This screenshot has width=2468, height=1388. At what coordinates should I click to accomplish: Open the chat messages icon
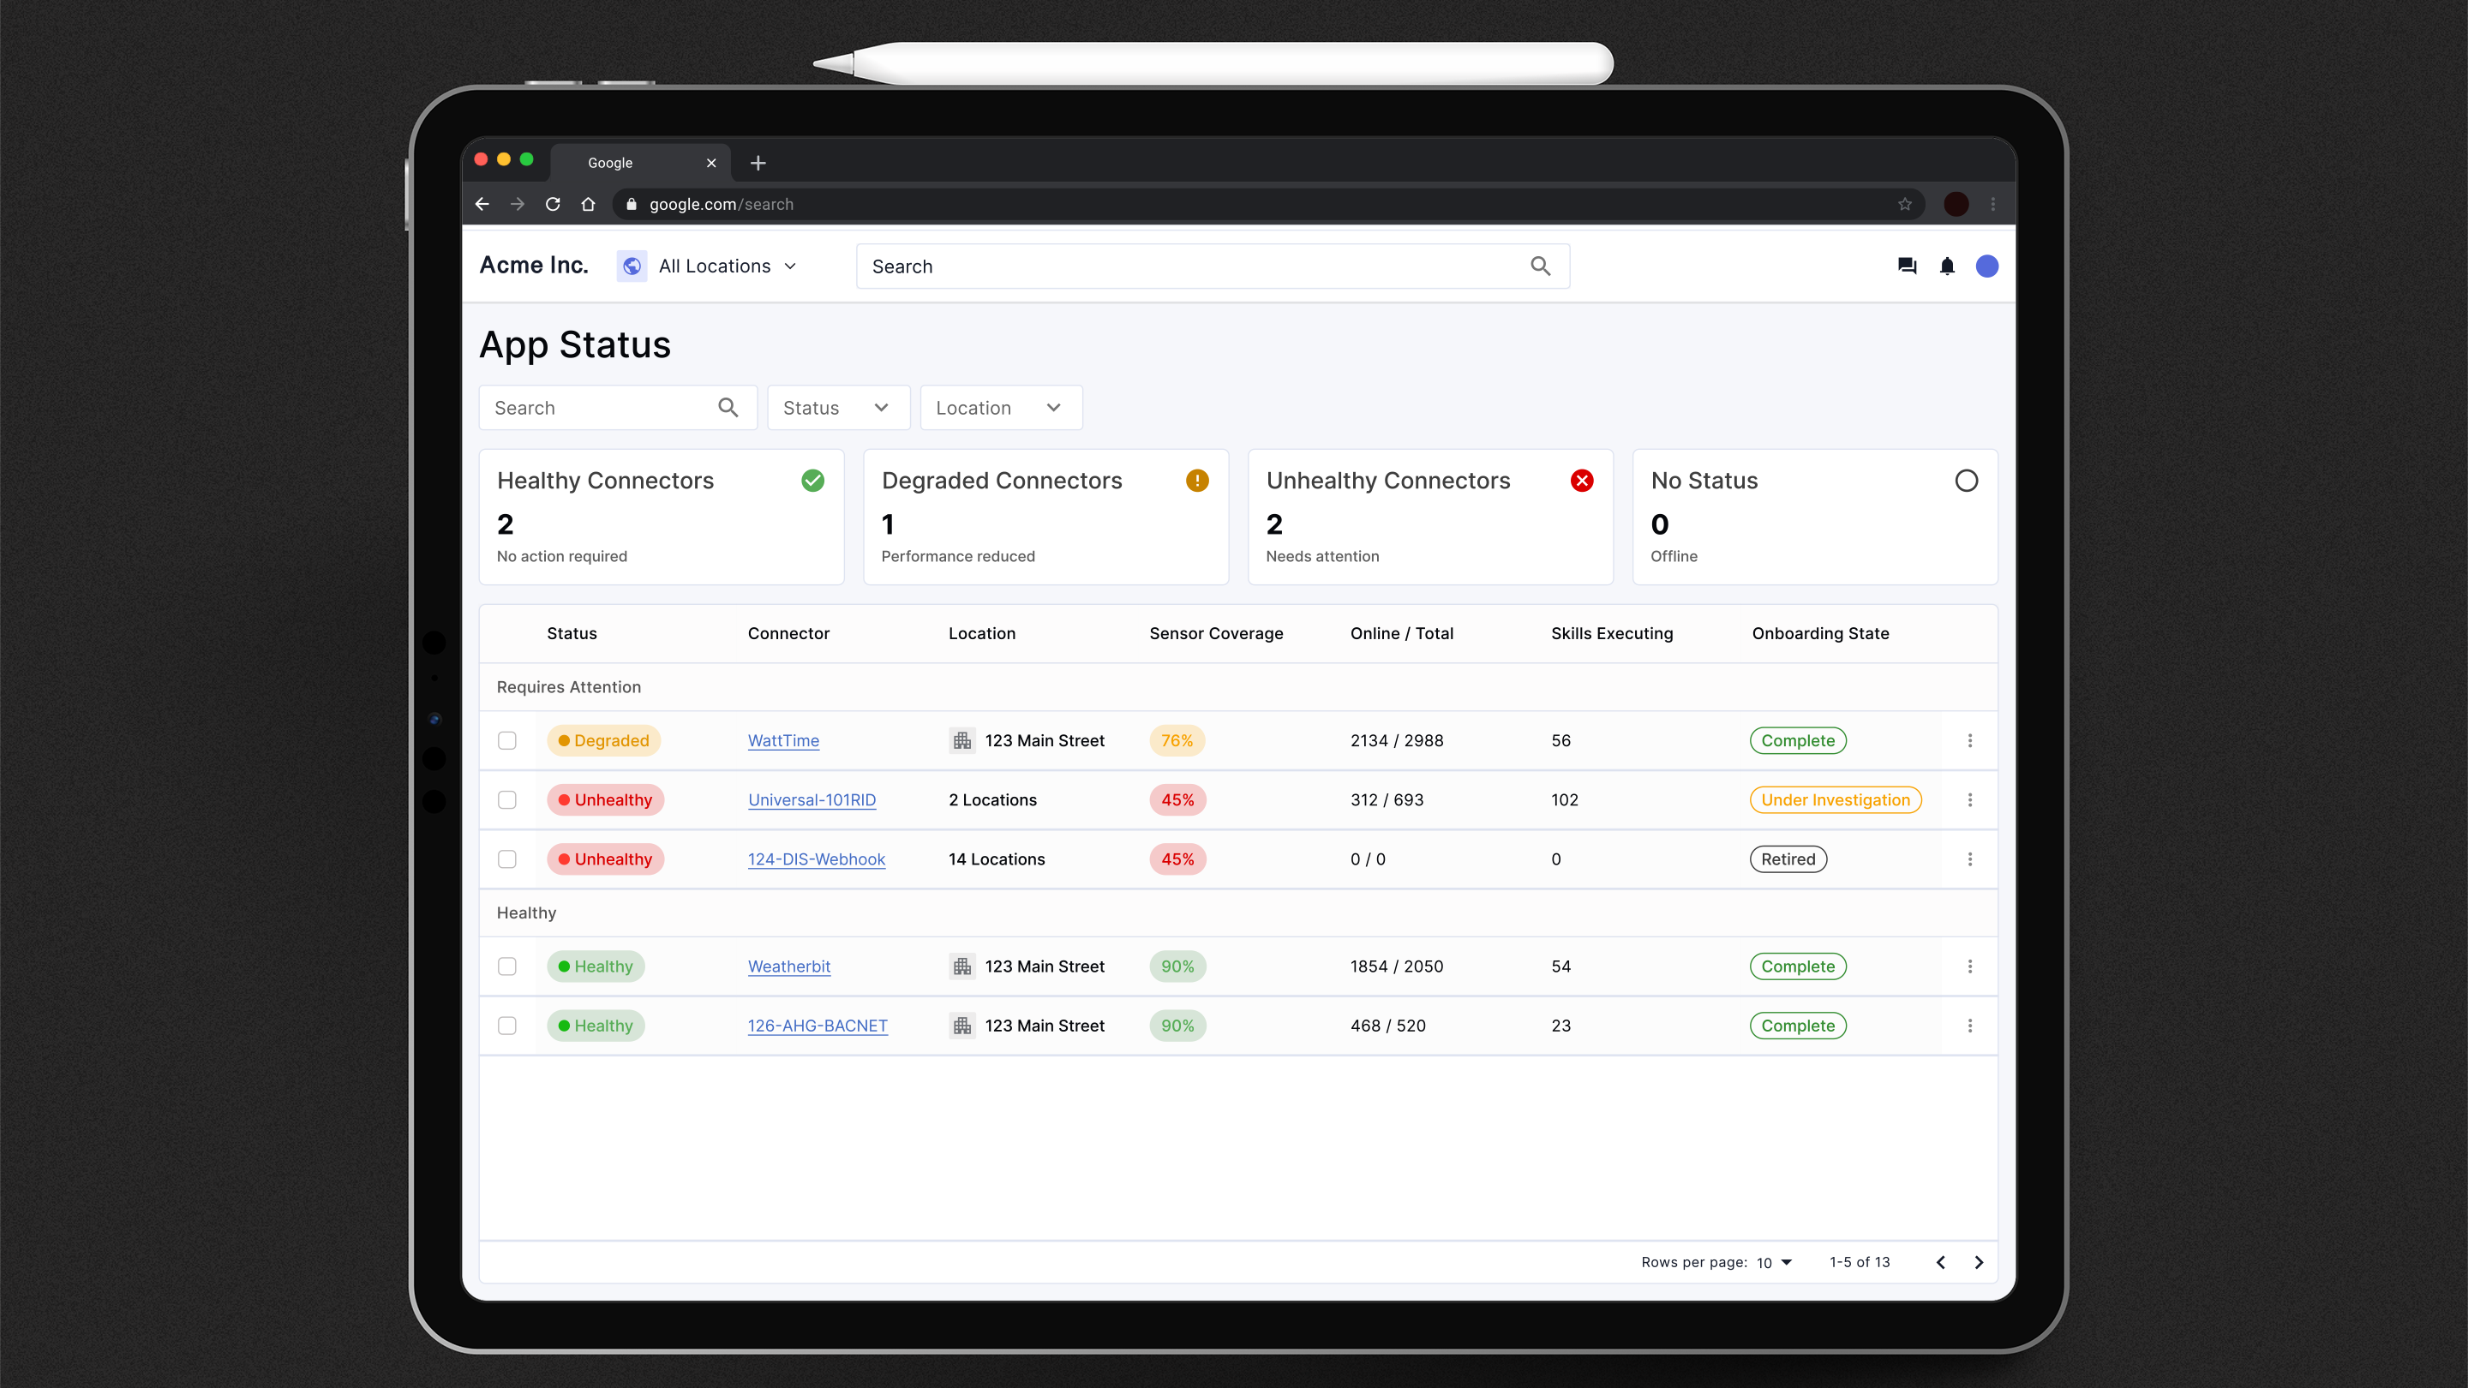coord(1907,266)
